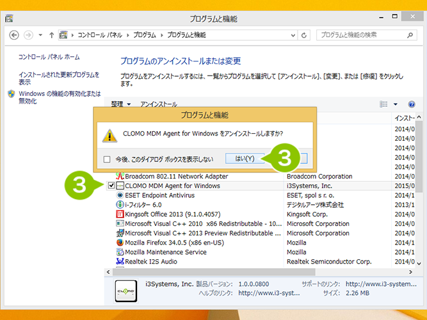Click the Back navigation arrow

pyautogui.click(x=14, y=35)
